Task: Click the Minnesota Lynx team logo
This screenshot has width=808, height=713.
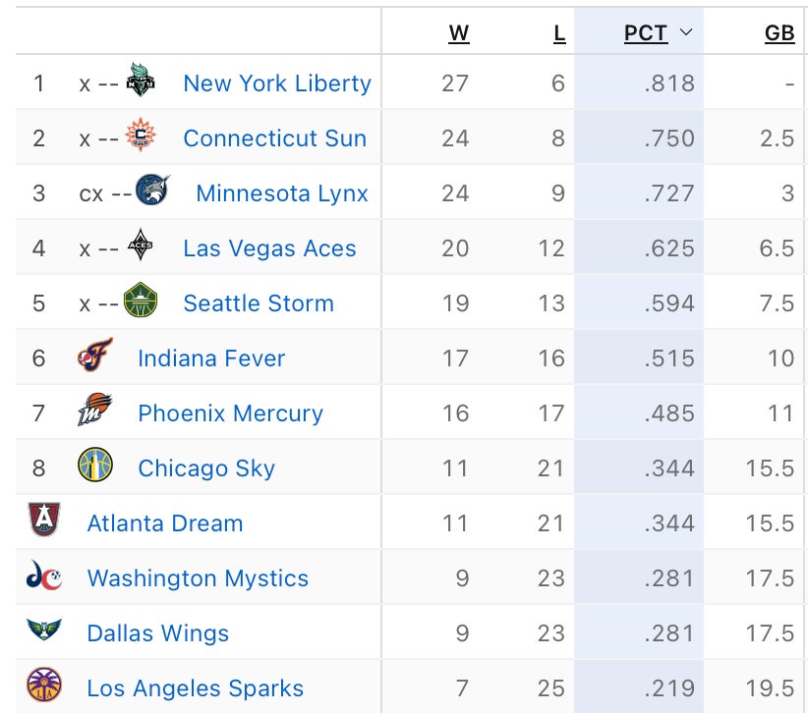Action: click(153, 192)
